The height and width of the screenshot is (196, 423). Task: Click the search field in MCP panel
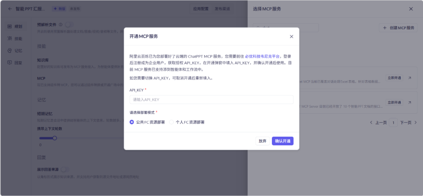click(285, 28)
